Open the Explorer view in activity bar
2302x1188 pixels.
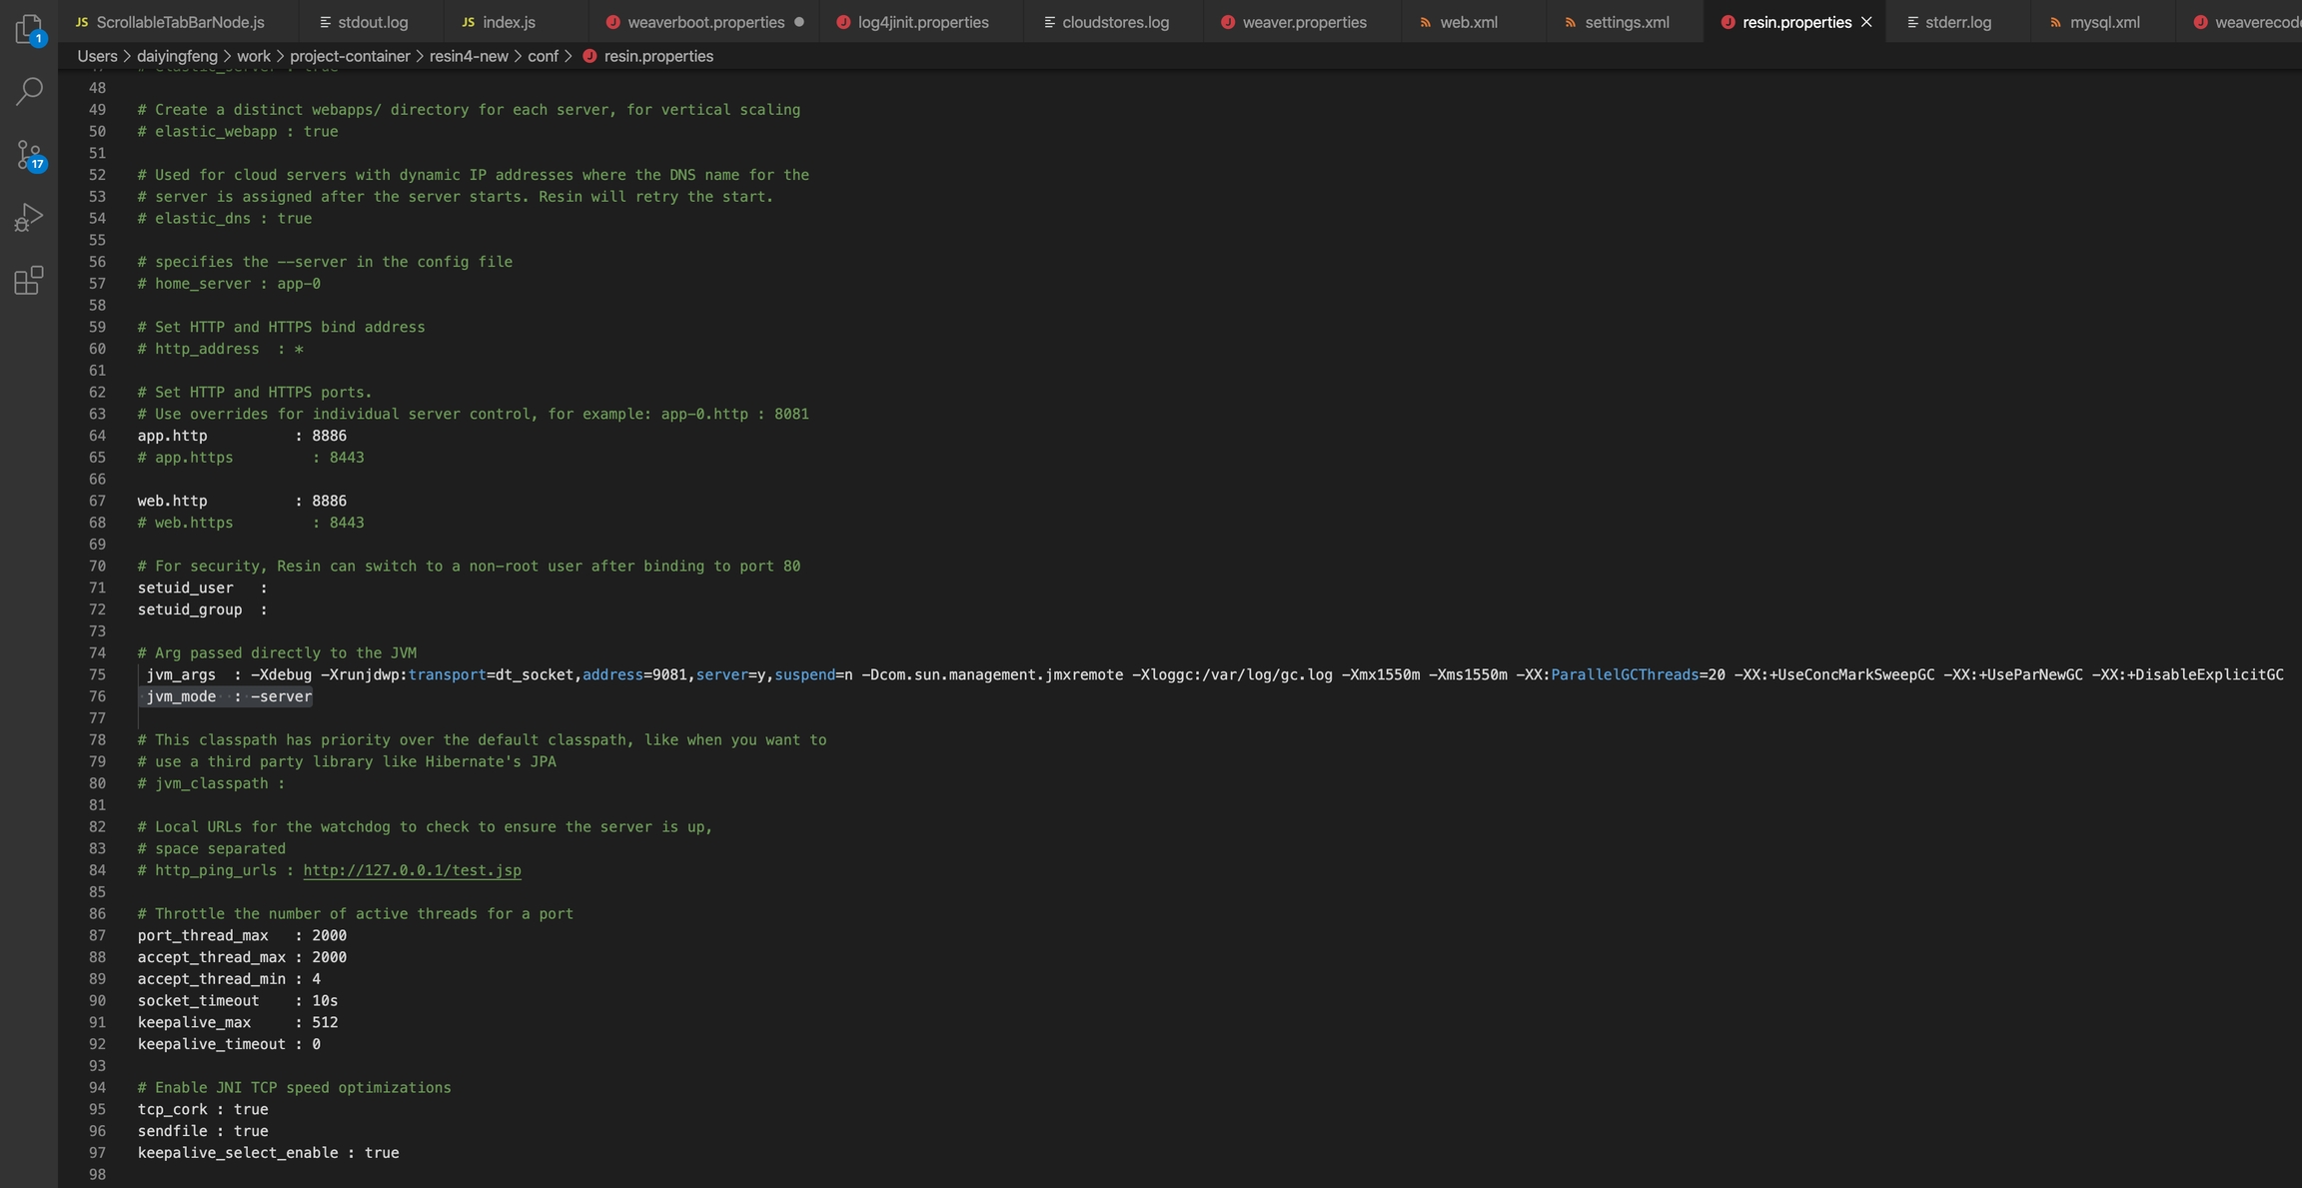pyautogui.click(x=29, y=29)
